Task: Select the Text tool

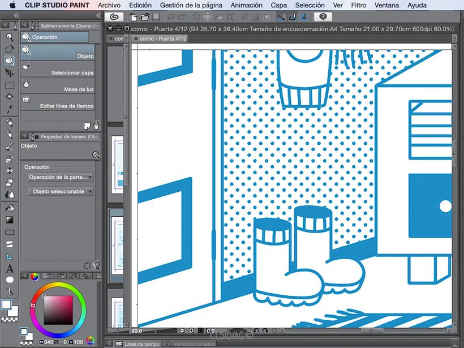Action: (x=9, y=268)
